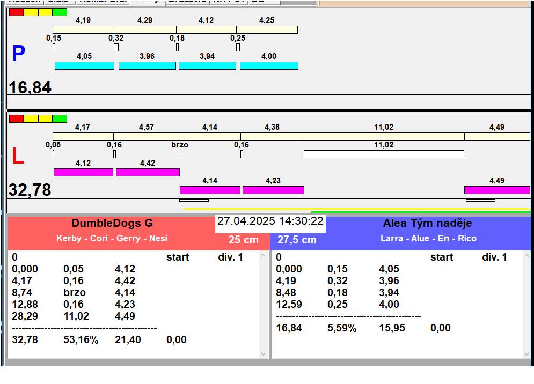
Task: Select the green start light in lane L
Action: 60,119
